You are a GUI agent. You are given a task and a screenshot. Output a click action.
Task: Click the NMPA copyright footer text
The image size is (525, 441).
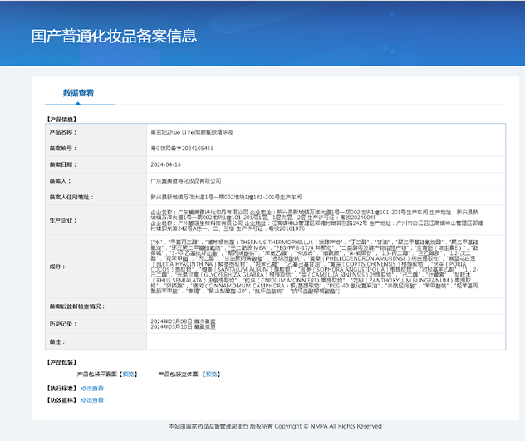point(262,425)
